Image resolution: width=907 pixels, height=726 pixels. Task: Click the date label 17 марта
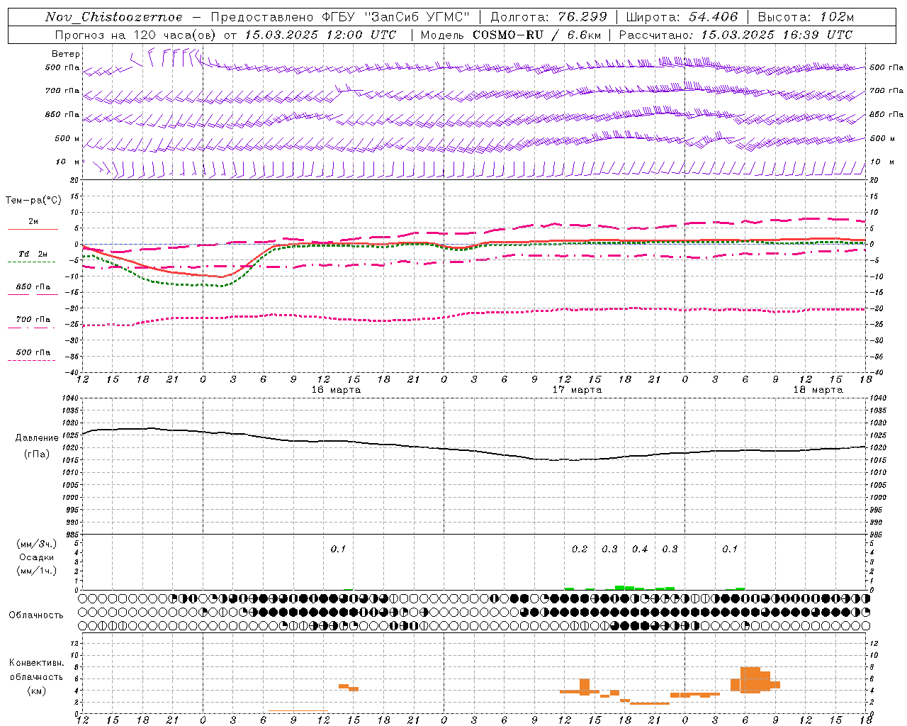point(578,390)
